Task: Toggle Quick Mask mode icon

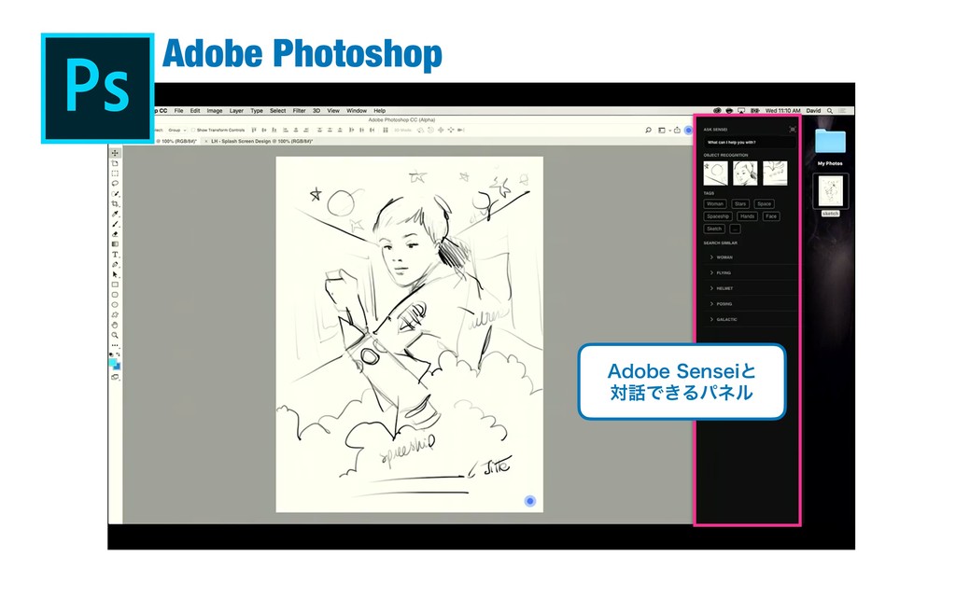Action: 115,377
